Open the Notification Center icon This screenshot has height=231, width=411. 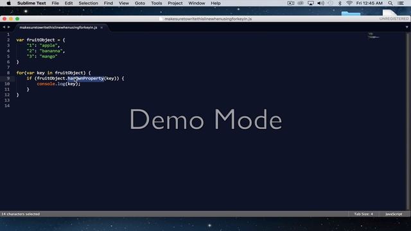401,3
